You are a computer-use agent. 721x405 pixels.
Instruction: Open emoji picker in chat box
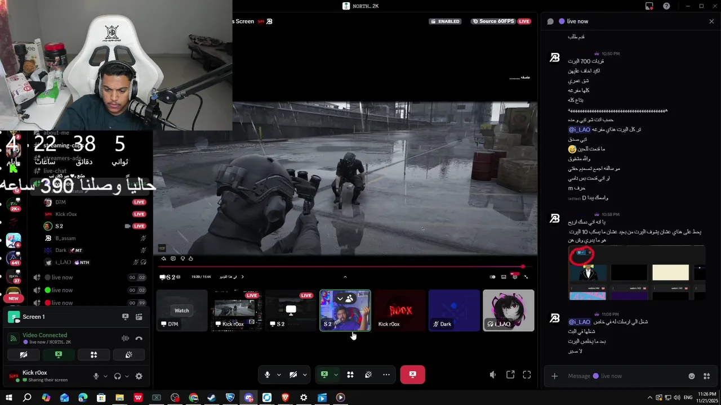pyautogui.click(x=692, y=376)
